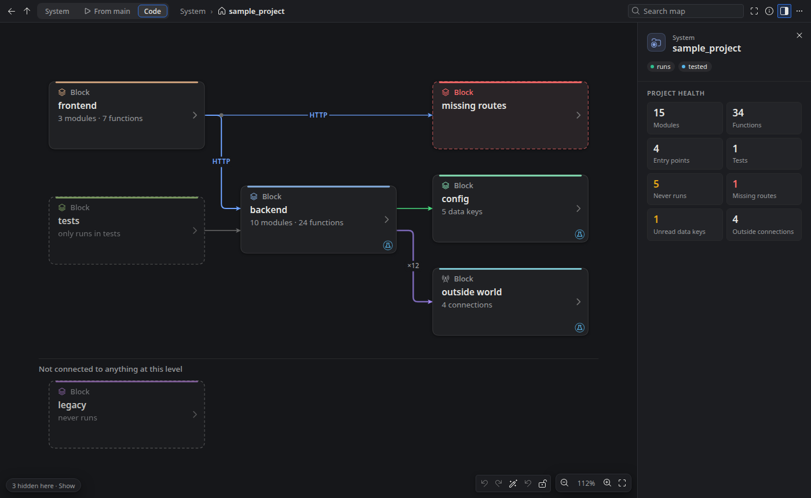Fit view with bottom fullscreen icon
Screen dimensions: 811x498
tap(622, 483)
